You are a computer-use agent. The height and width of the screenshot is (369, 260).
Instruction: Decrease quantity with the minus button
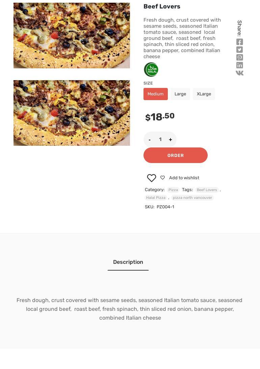(150, 140)
